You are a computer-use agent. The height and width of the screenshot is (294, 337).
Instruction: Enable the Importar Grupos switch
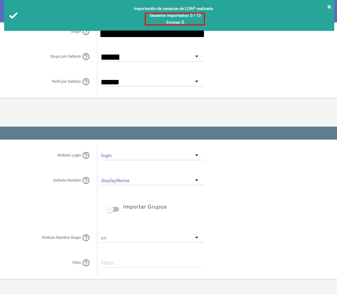pos(113,209)
